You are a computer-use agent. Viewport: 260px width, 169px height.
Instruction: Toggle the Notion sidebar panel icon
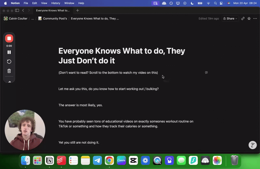click(x=17, y=10)
